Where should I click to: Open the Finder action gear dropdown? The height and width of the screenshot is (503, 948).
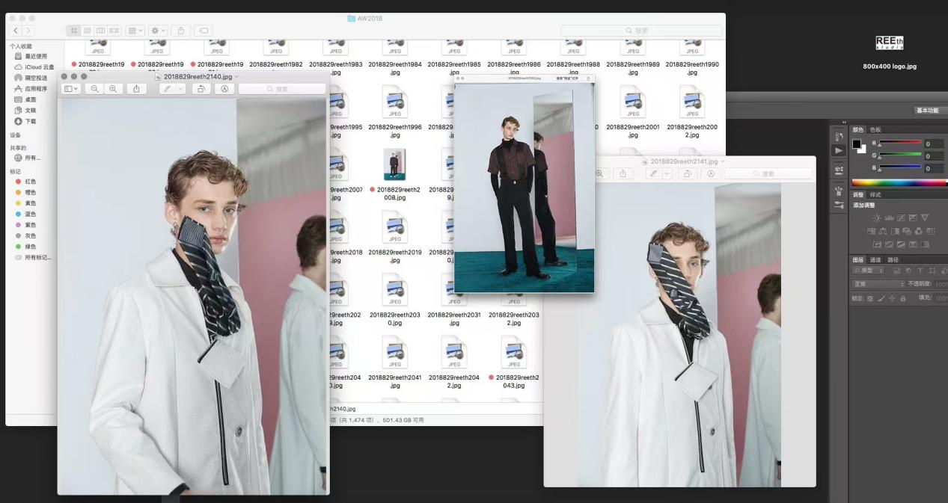(x=159, y=31)
